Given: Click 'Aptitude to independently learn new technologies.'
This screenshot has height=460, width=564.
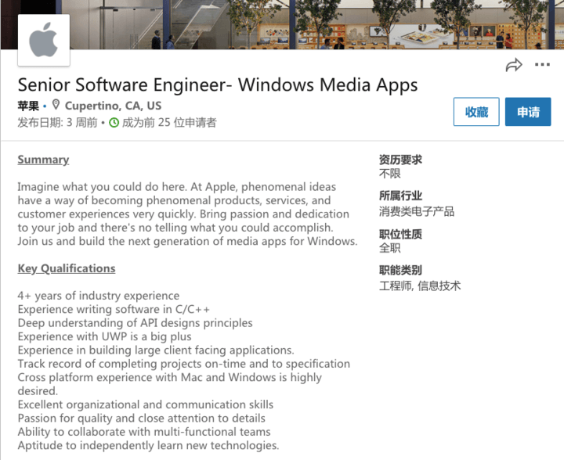Looking at the screenshot, I should 149,446.
